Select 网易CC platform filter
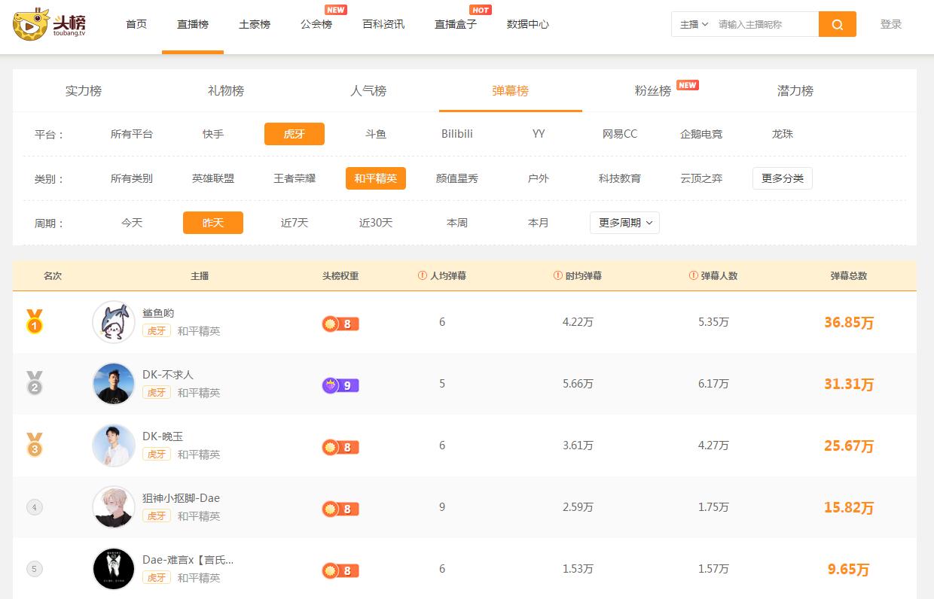The width and height of the screenshot is (934, 599). (620, 134)
